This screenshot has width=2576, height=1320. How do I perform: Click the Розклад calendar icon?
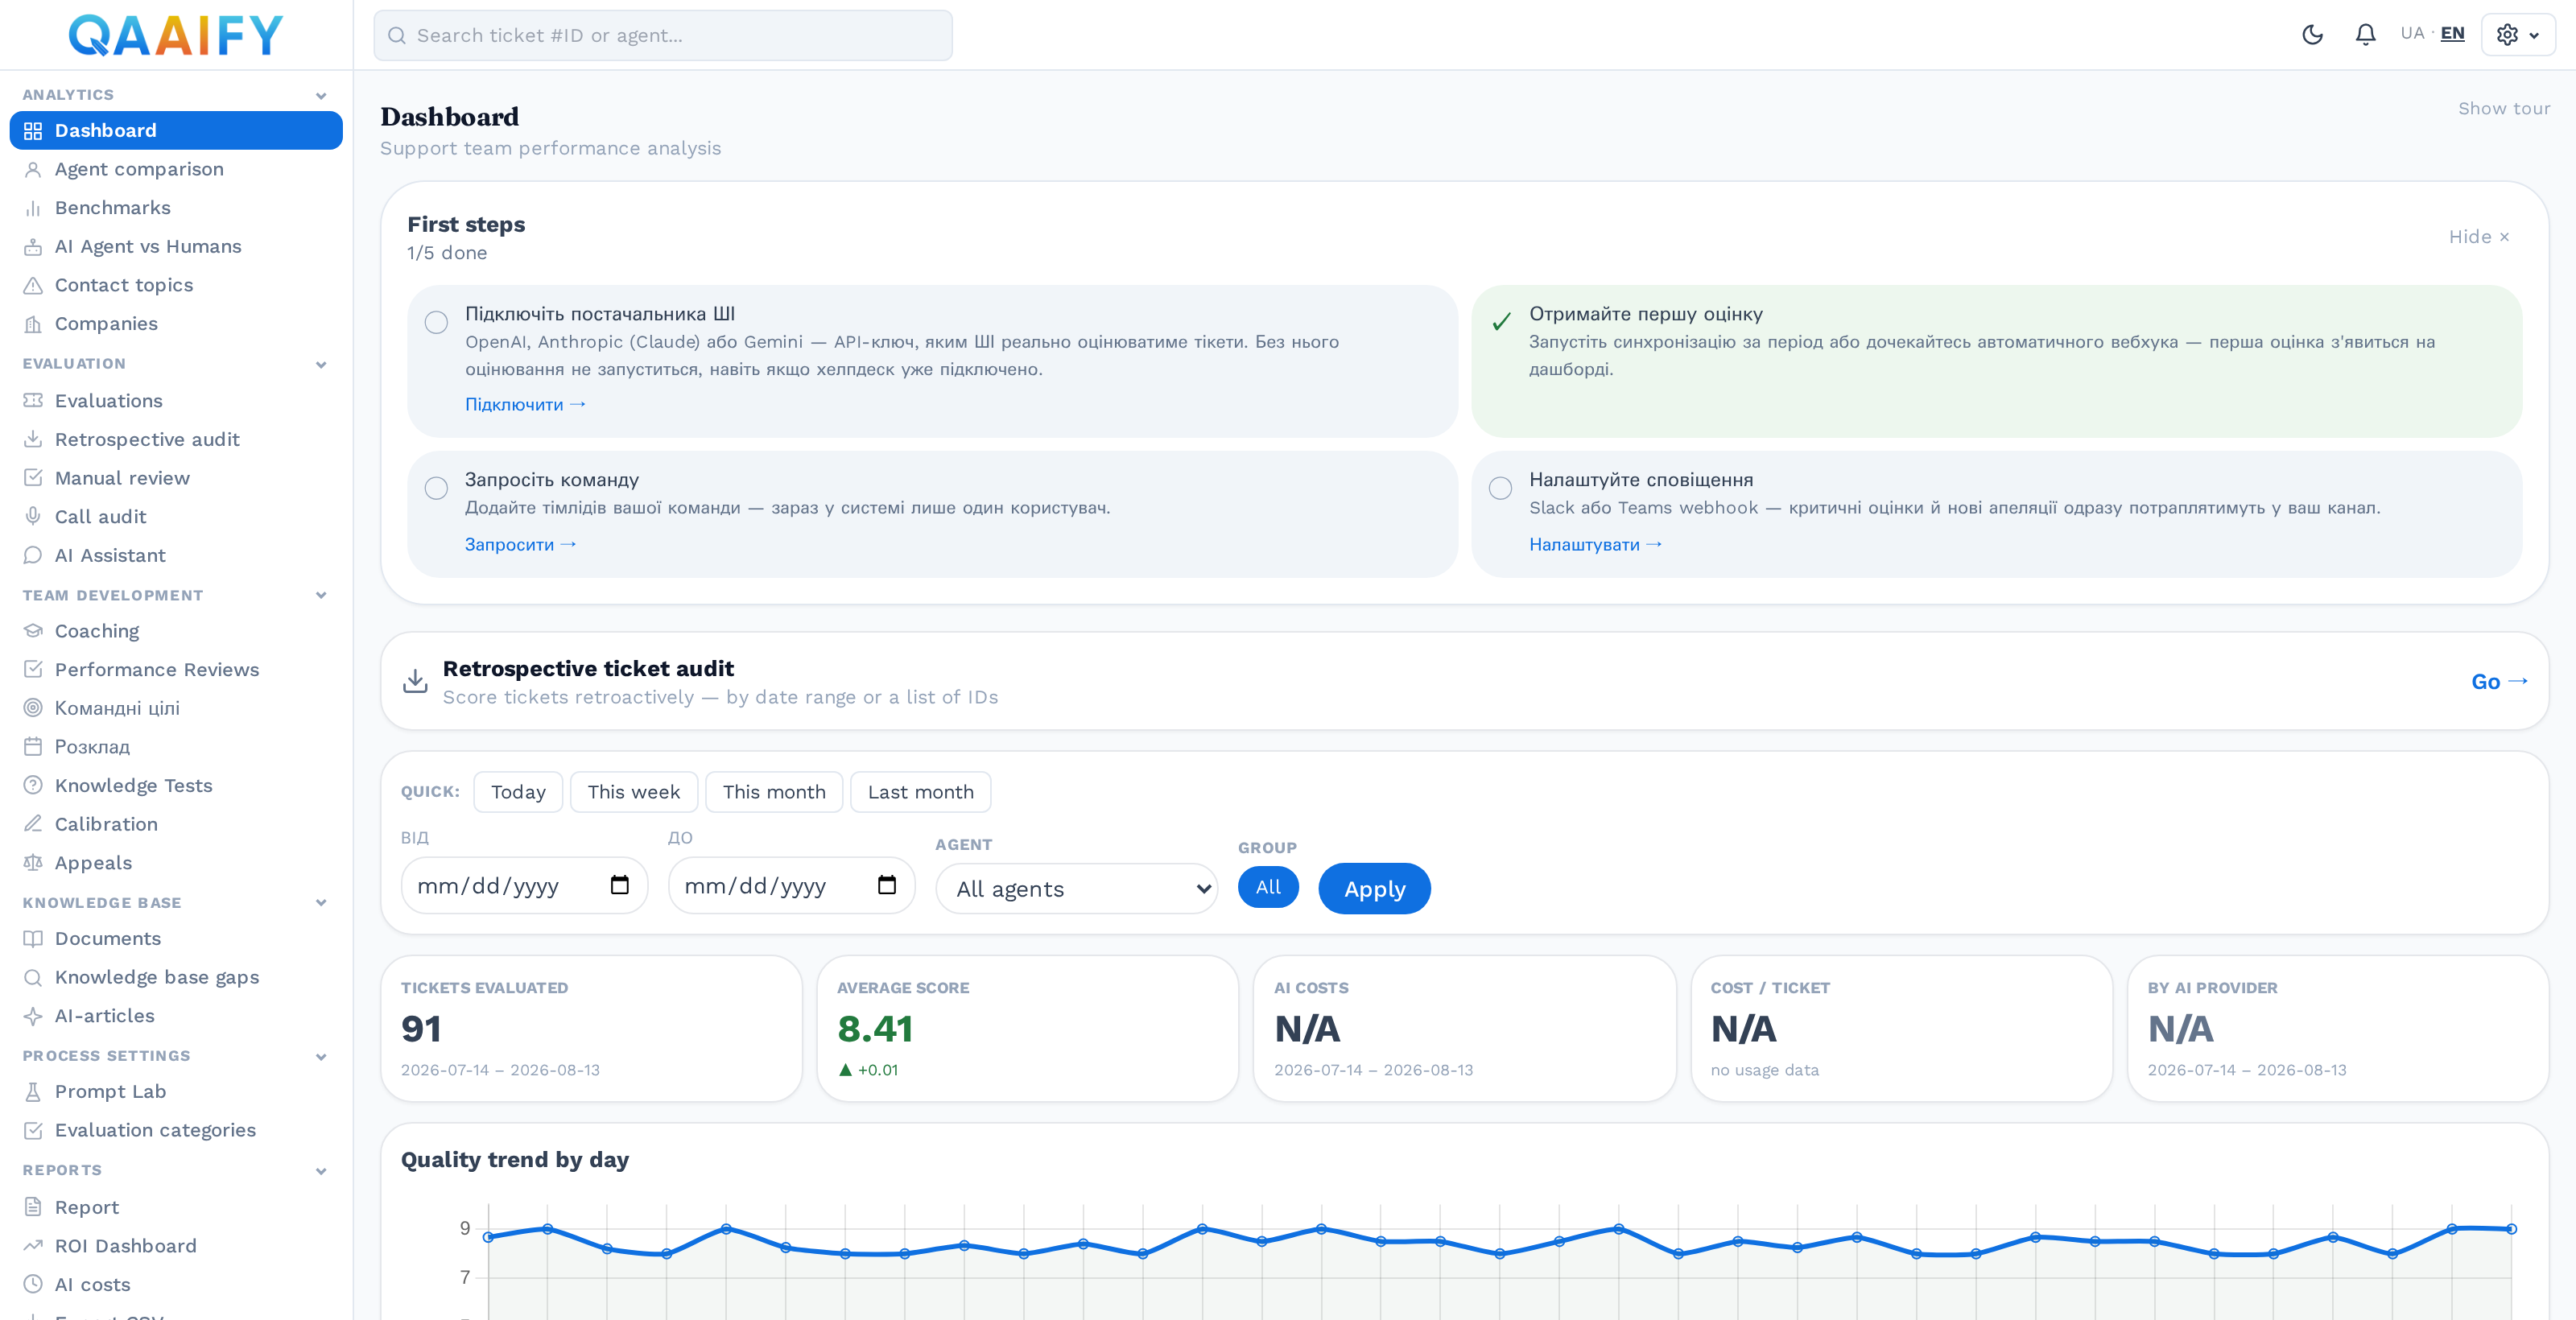click(x=33, y=747)
